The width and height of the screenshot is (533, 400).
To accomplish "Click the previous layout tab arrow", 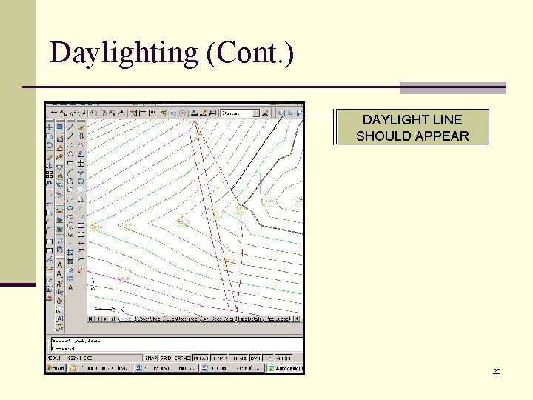I will [x=98, y=319].
